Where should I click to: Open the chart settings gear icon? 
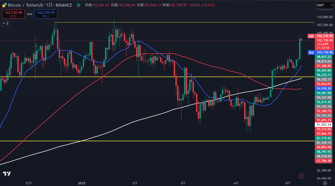point(325,183)
